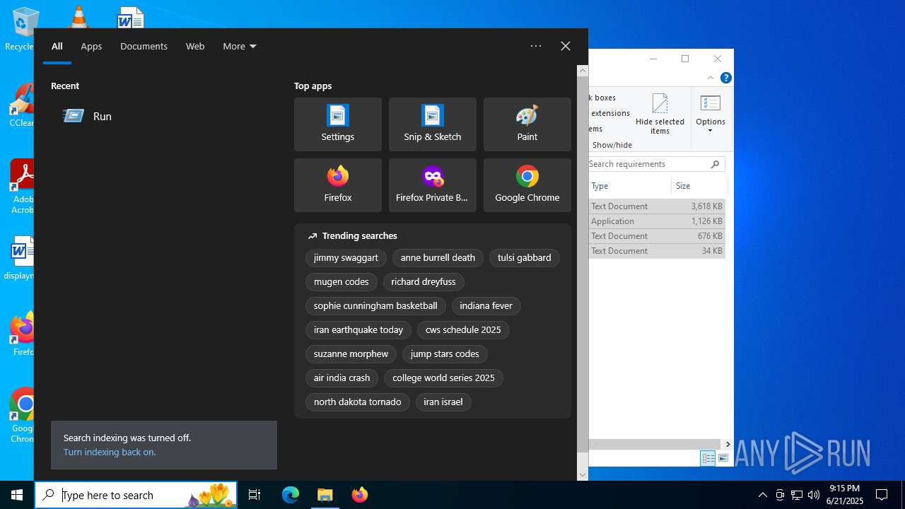
Task: Switch to the Documents search tab
Action: point(144,46)
